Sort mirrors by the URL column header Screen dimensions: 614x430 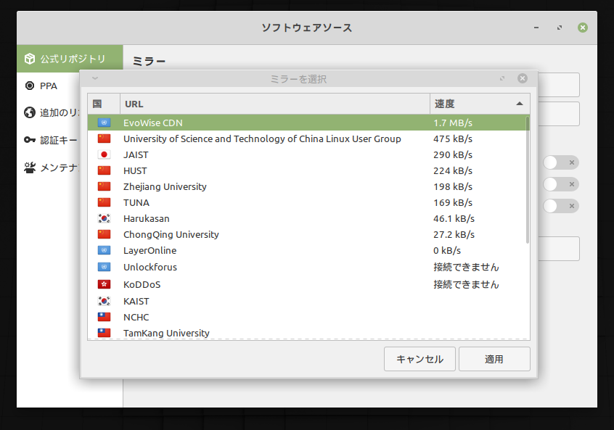click(x=275, y=104)
